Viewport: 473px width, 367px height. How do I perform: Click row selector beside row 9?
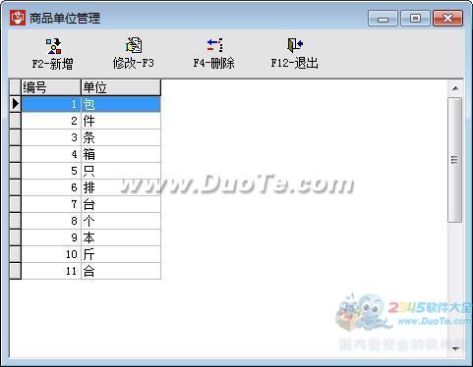pos(15,237)
